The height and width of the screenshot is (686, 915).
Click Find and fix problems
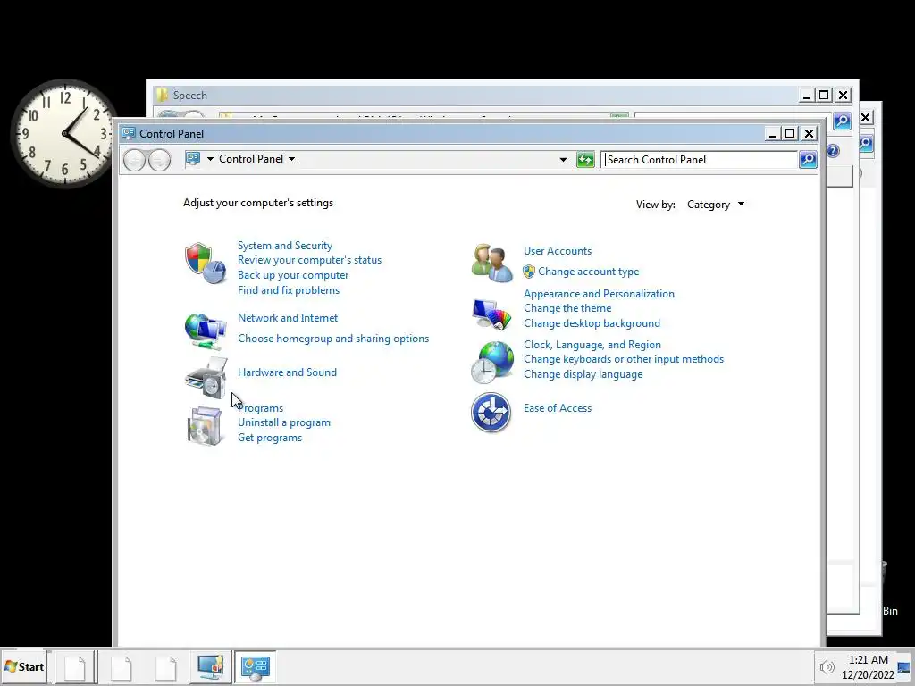tap(289, 290)
